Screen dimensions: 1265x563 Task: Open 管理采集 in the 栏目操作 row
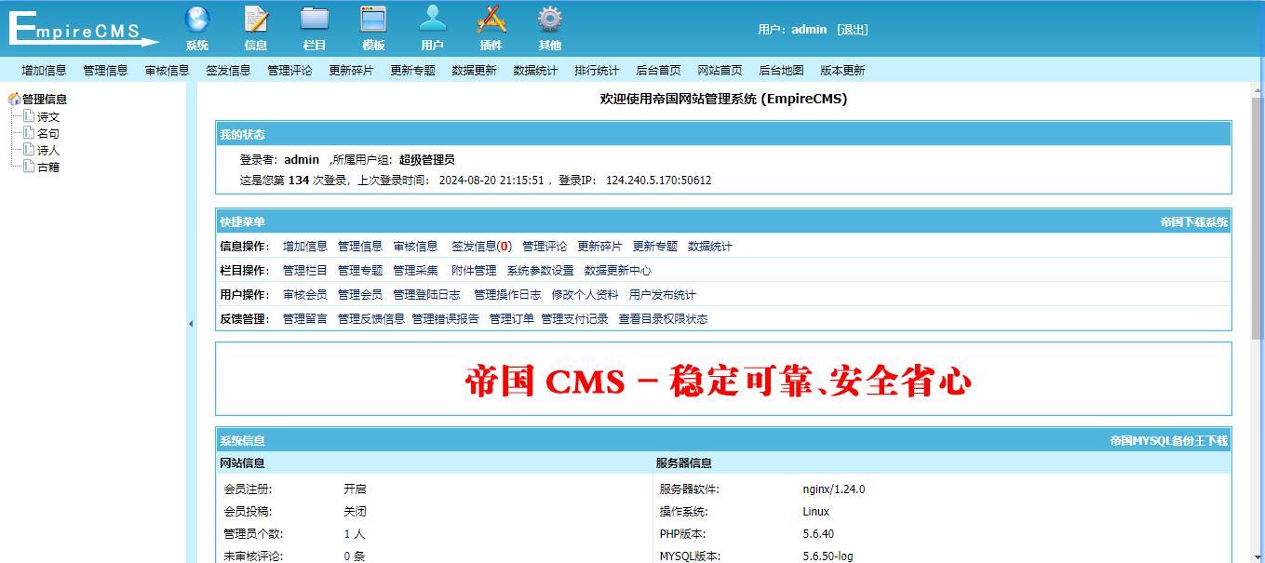(x=415, y=271)
